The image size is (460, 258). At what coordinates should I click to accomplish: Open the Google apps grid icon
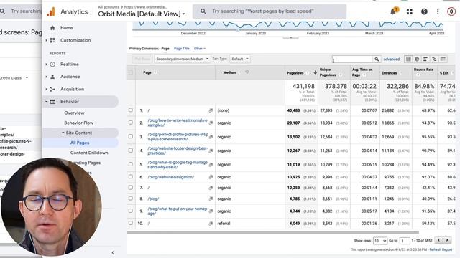pyautogui.click(x=410, y=11)
